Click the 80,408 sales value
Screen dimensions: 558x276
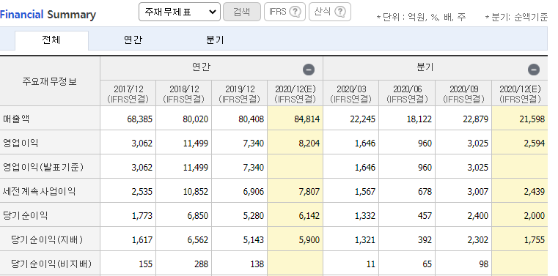251,119
